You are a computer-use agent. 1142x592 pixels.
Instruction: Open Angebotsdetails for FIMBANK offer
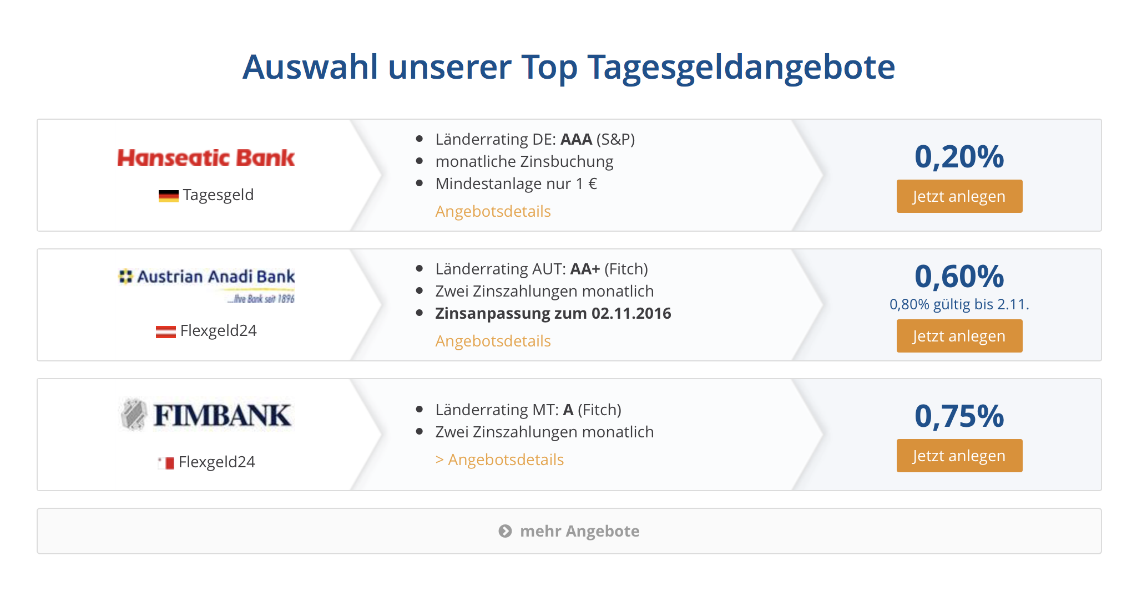click(499, 460)
